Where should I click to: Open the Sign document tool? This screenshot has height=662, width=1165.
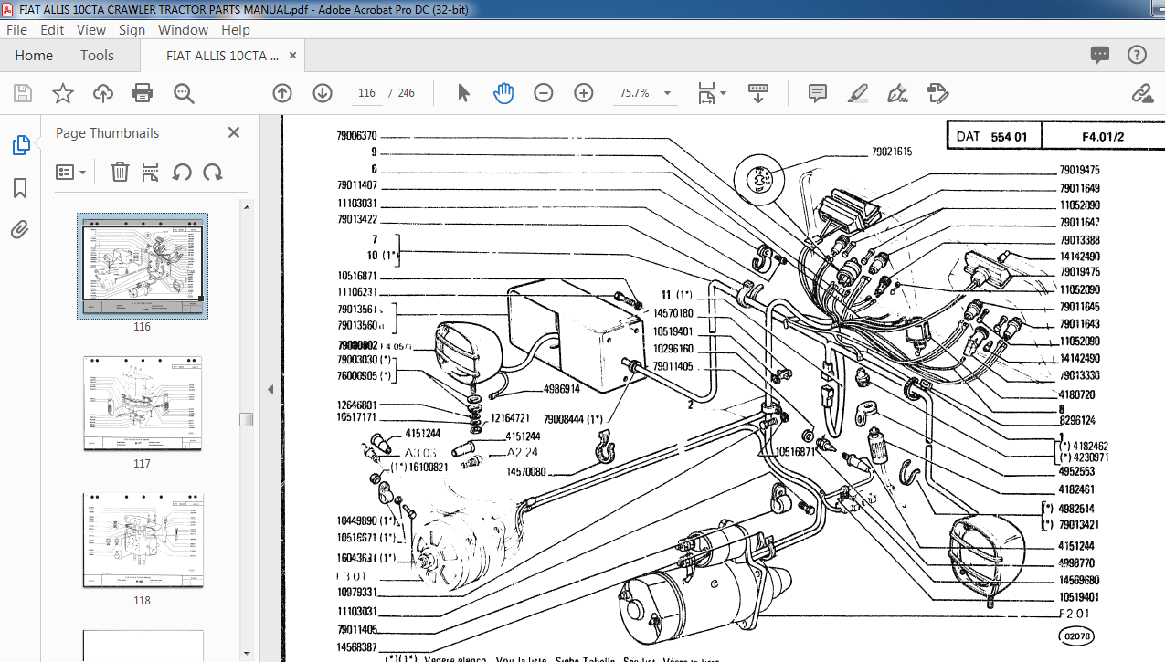(x=897, y=93)
